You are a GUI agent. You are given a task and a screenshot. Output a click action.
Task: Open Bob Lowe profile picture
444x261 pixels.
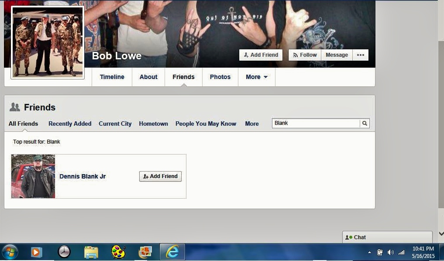pyautogui.click(x=48, y=42)
